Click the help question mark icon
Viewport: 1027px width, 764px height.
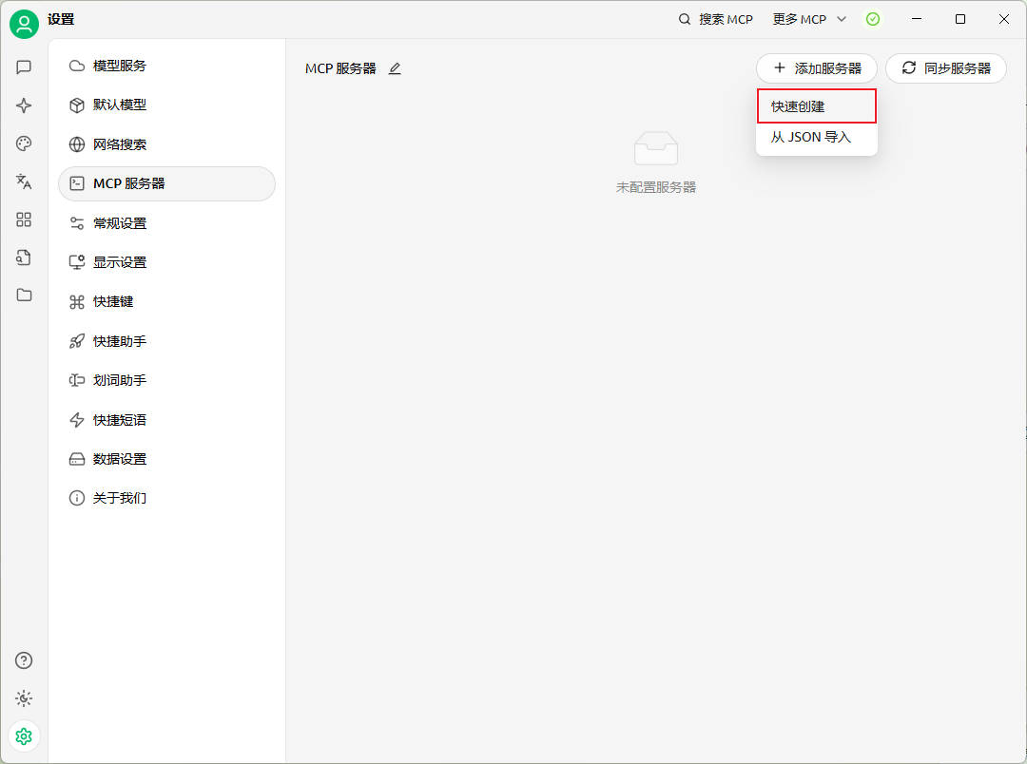coord(24,660)
